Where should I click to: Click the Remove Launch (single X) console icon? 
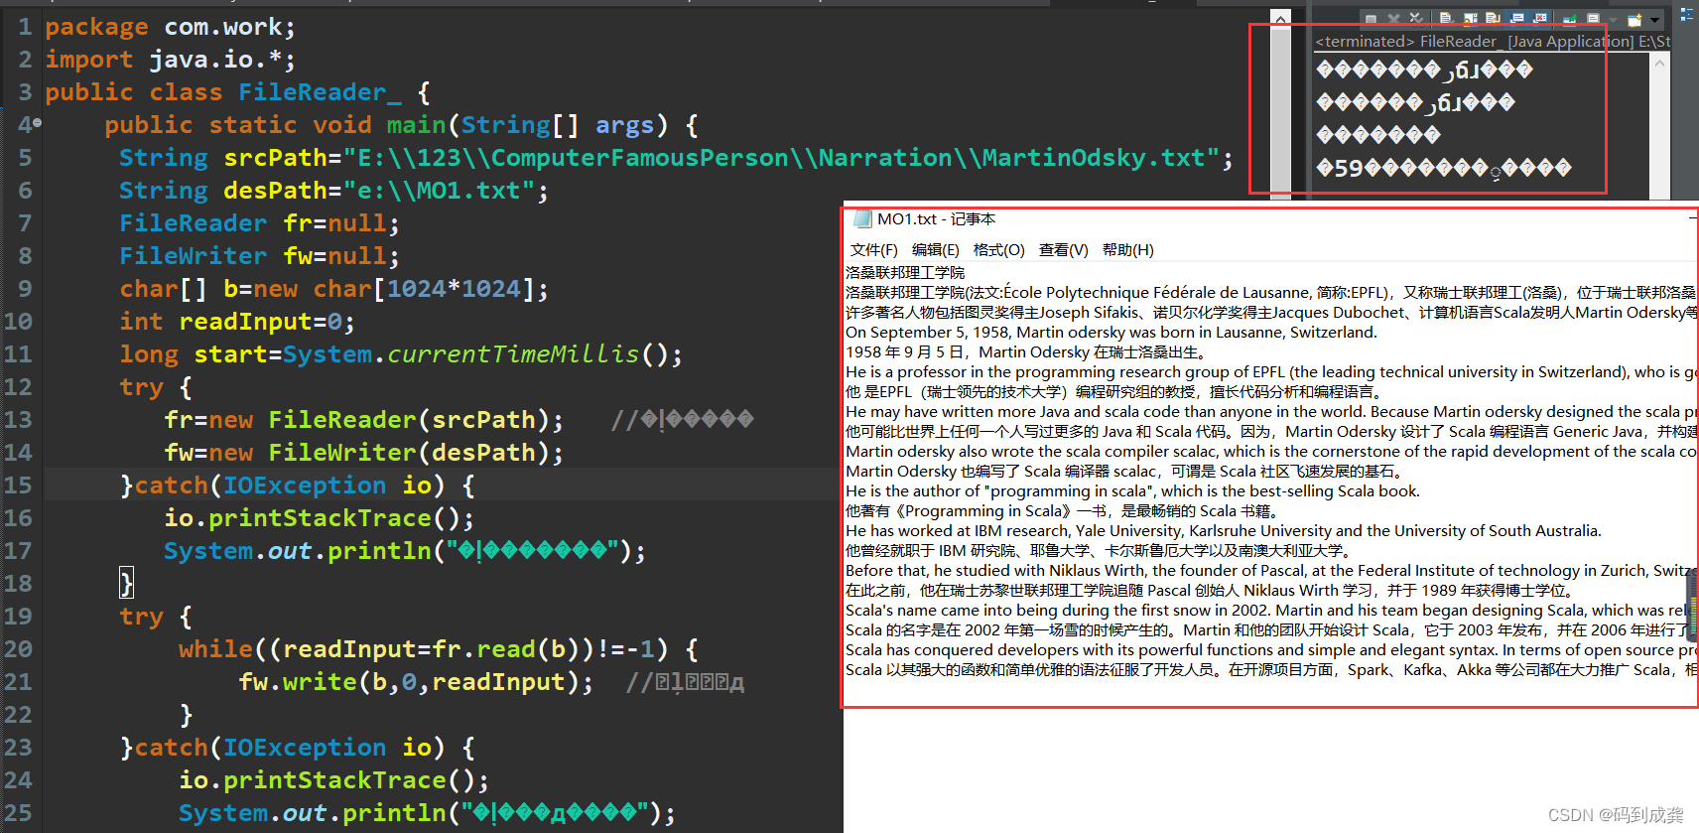click(1393, 19)
